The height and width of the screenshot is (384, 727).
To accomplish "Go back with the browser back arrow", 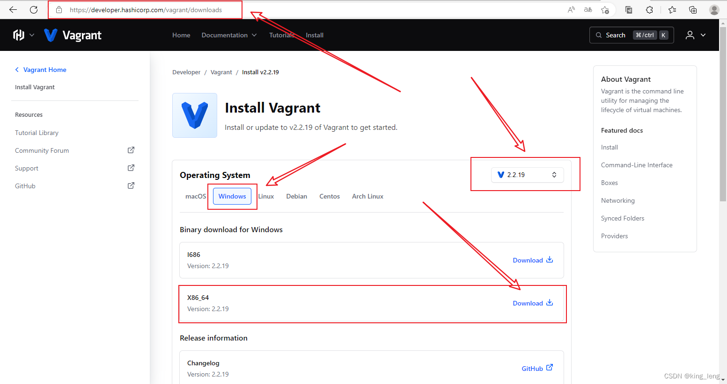I will (13, 9).
